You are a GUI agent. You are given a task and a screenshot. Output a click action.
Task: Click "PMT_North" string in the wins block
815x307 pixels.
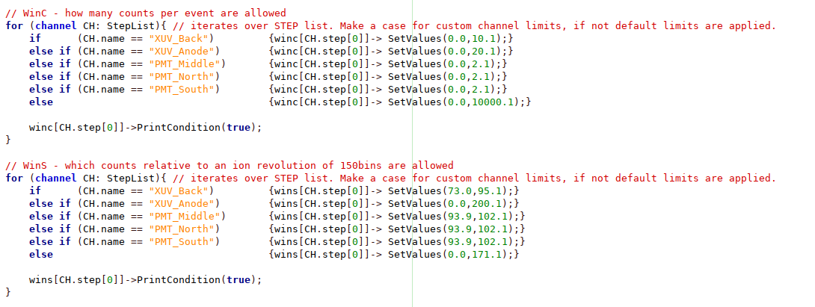tap(184, 229)
